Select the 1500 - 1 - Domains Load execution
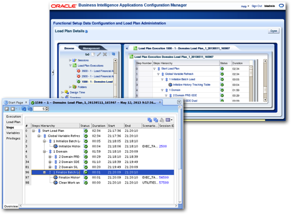Image resolution: width=291 pixels, height=214 pixels. [x=97, y=82]
